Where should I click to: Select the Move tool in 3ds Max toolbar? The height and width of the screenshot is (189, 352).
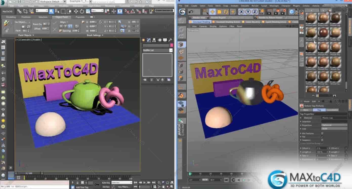coord(76,11)
